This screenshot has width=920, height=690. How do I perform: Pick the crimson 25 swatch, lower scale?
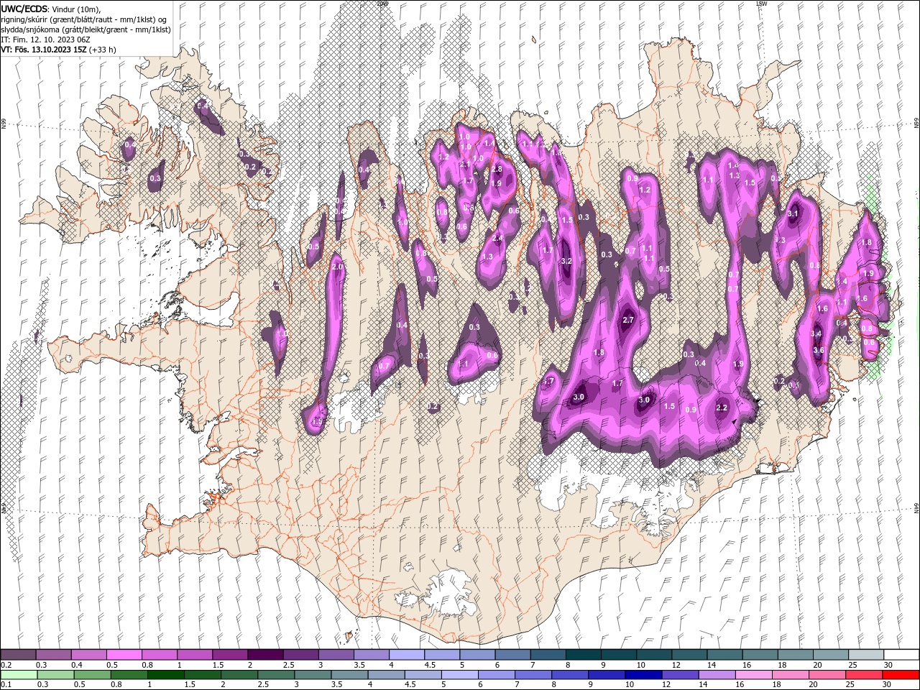(x=864, y=675)
